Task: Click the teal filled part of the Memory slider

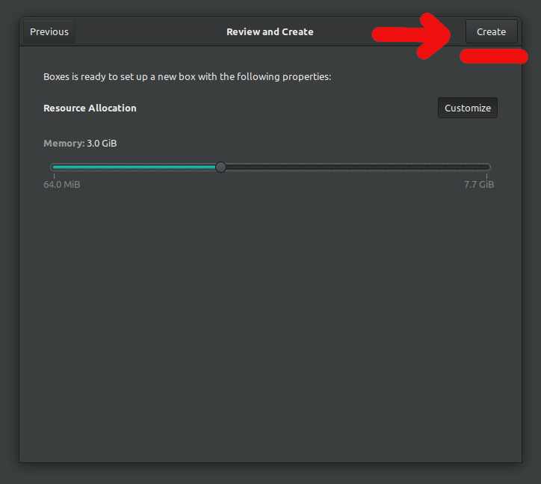Action: click(x=135, y=167)
